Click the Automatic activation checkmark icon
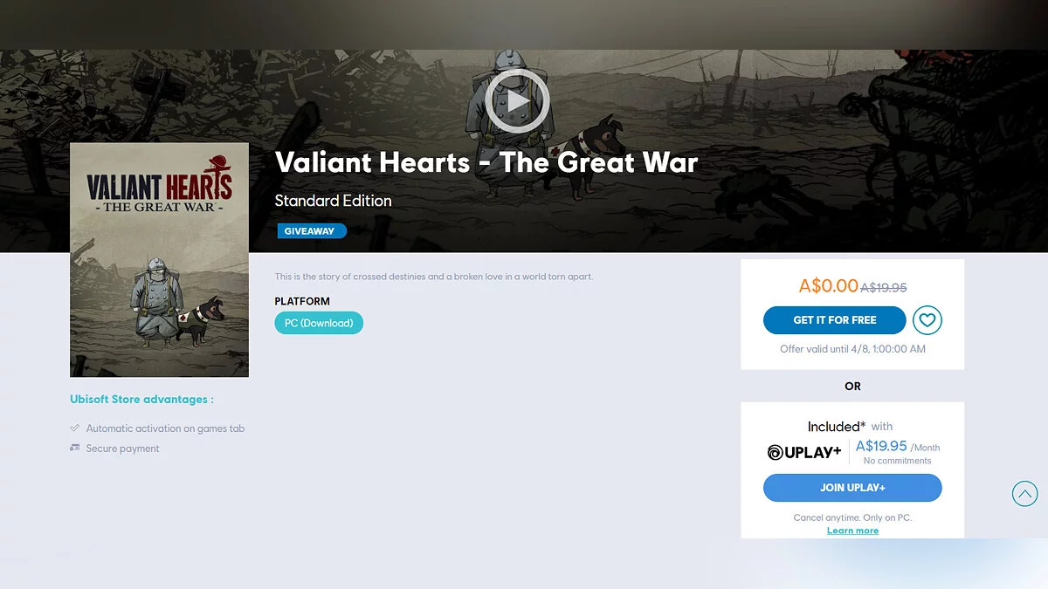Viewport: 1048px width, 589px height. pyautogui.click(x=75, y=428)
